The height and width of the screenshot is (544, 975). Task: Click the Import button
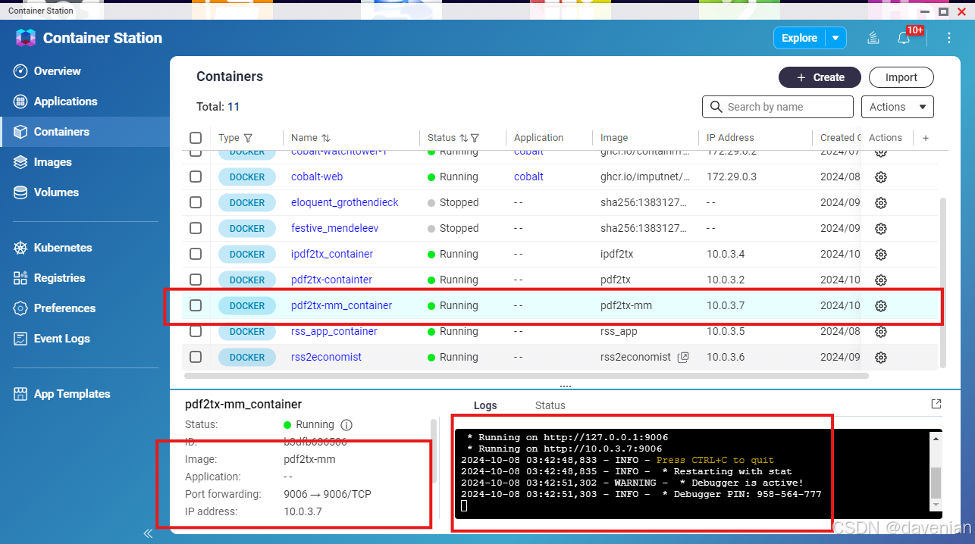pyautogui.click(x=901, y=77)
